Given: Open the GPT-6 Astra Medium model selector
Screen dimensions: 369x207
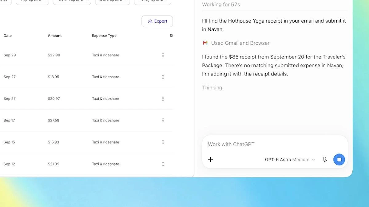Looking at the screenshot, I should pyautogui.click(x=290, y=159).
